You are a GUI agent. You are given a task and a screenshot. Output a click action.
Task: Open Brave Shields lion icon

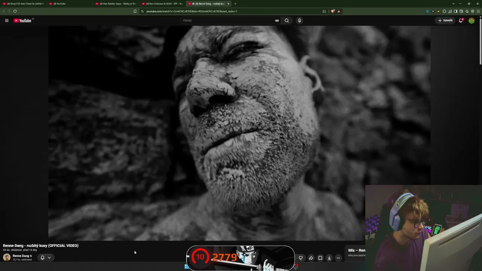[x=333, y=11]
